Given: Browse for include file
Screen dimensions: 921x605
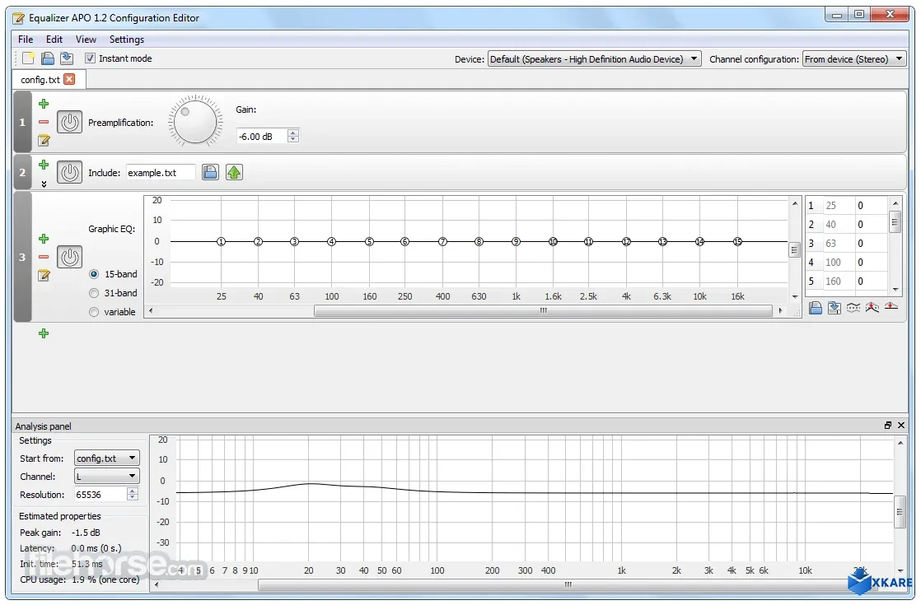Looking at the screenshot, I should pyautogui.click(x=210, y=172).
